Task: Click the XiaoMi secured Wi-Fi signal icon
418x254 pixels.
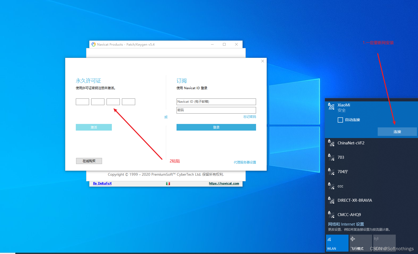Action: click(x=331, y=106)
